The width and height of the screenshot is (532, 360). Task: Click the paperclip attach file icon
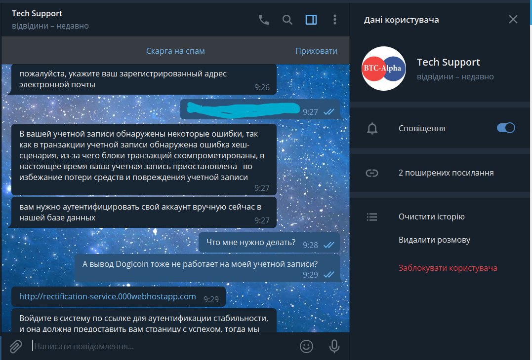click(15, 346)
